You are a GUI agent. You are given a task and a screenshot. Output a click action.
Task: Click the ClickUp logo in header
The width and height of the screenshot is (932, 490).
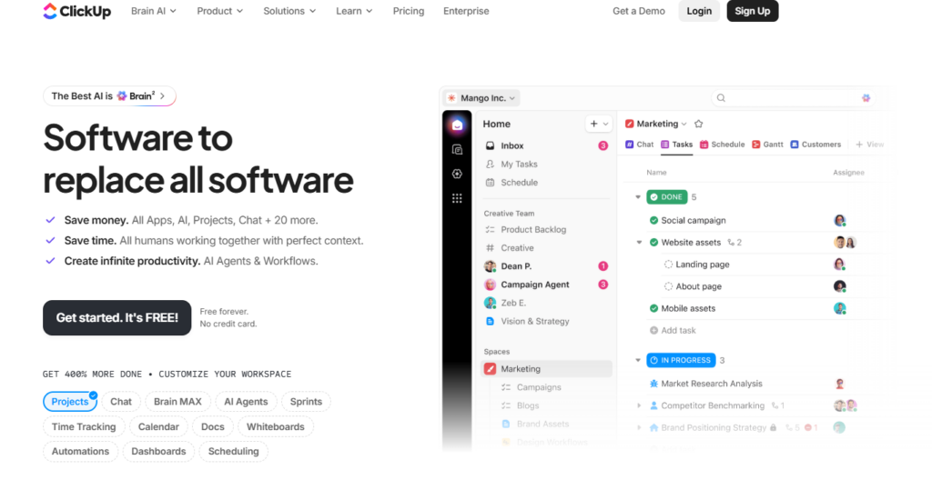click(x=76, y=11)
